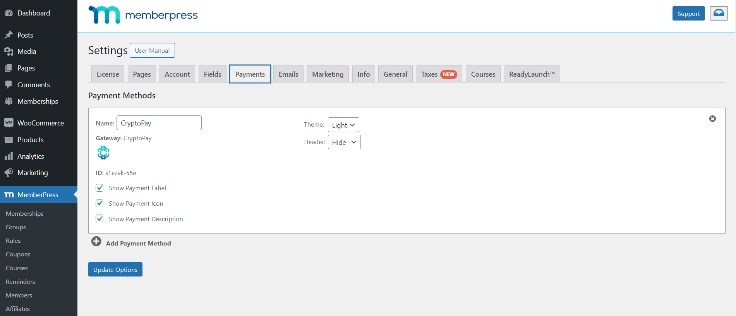This screenshot has width=736, height=316.
Task: Open the Rules submenu item
Action: [x=13, y=240]
